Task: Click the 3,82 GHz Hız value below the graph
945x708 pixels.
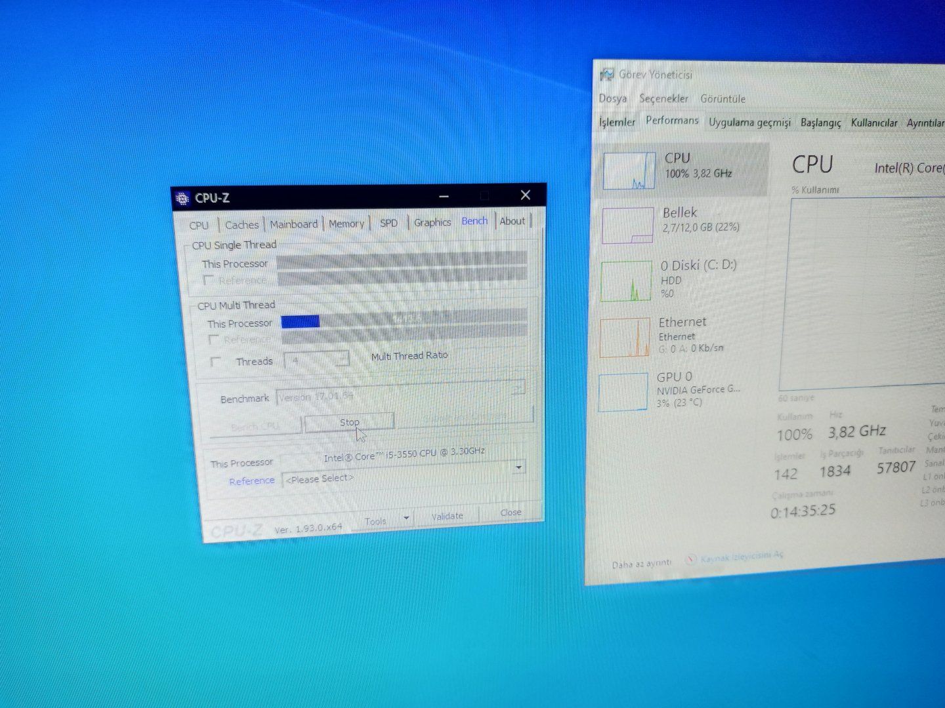Action: (x=856, y=431)
